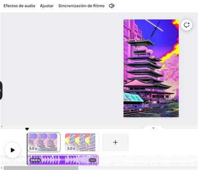
Task: Open the audio track three-dots menu
Action: (x=93, y=160)
